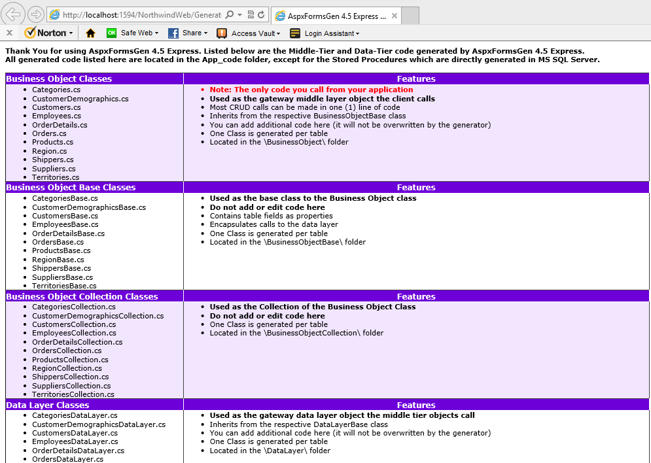Click the browser forward arrow button
This screenshot has width=651, height=463.
pos(36,15)
